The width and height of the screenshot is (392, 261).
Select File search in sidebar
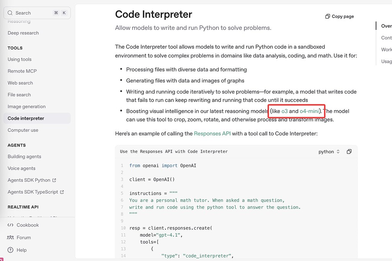(19, 95)
